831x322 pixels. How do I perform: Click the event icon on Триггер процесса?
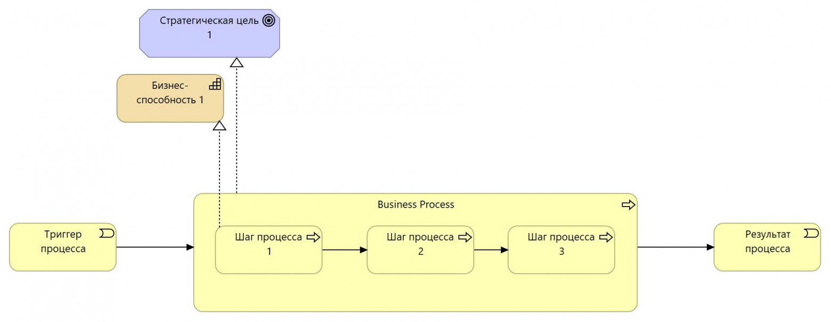click(x=107, y=234)
